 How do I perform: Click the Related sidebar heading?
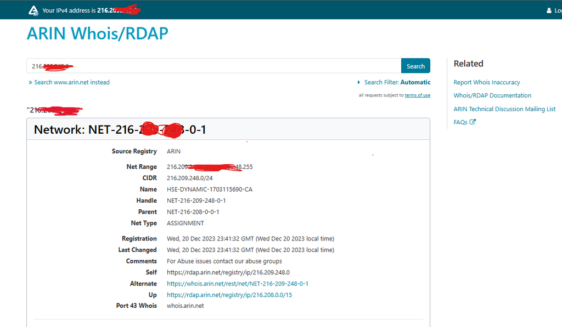[x=469, y=64]
